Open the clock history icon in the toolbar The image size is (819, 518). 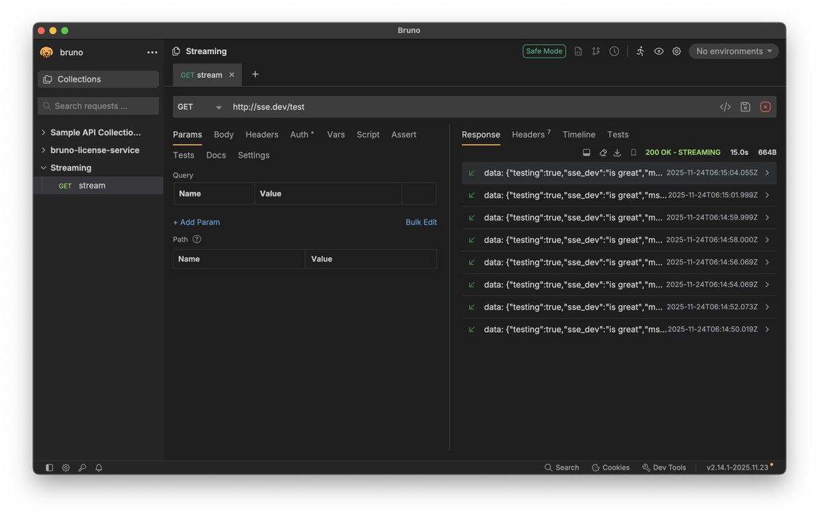coord(614,51)
